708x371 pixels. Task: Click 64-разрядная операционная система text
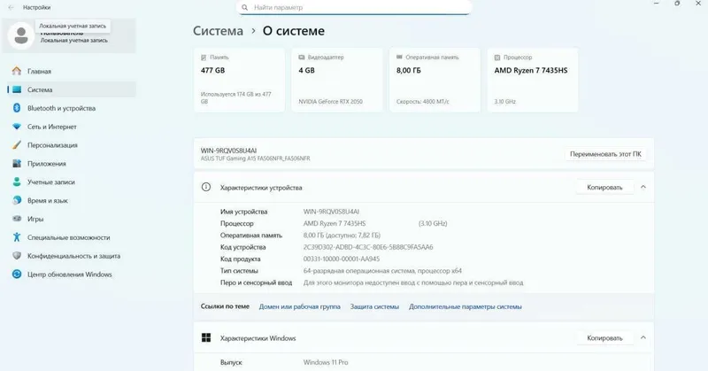coord(382,271)
